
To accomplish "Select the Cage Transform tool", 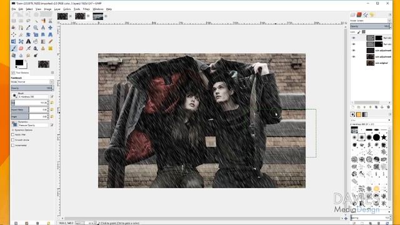I will click(21, 41).
